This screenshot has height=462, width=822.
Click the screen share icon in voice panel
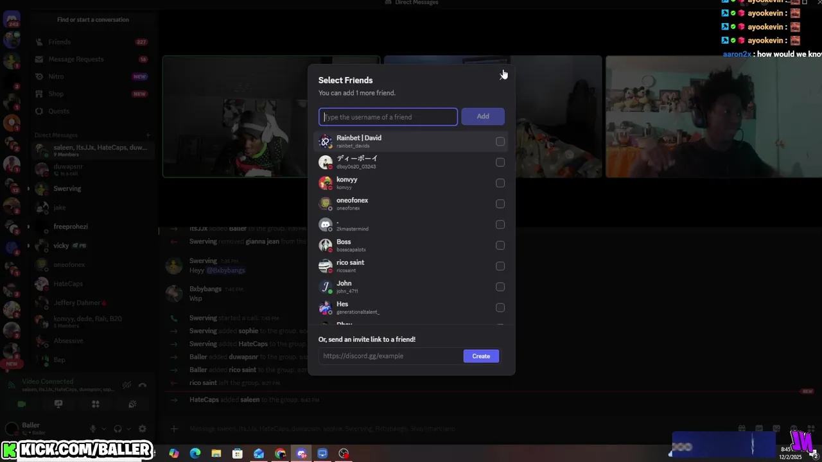58,404
